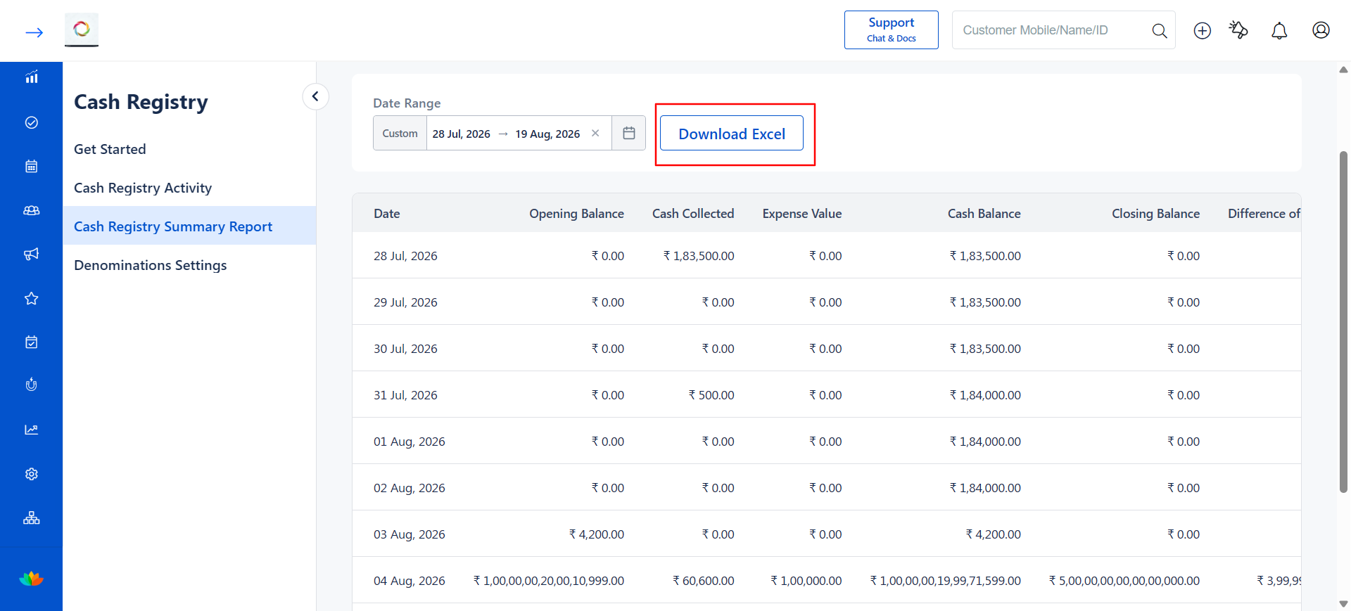Viewport: 1351px width, 611px height.
Task: Click the magnet sidebar icon
Action: coord(32,385)
